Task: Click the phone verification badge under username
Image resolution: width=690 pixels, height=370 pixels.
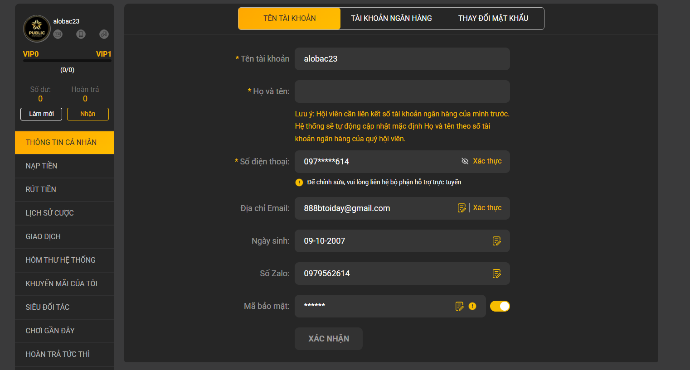Action: click(81, 34)
